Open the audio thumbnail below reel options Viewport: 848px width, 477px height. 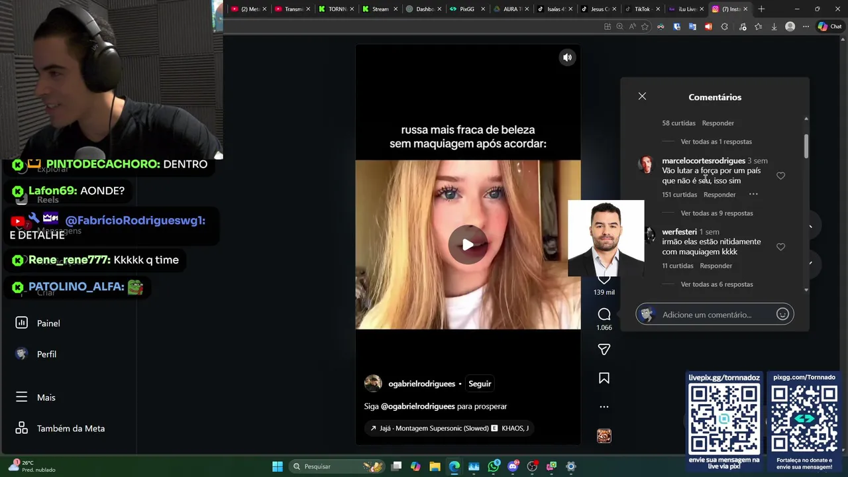604,436
